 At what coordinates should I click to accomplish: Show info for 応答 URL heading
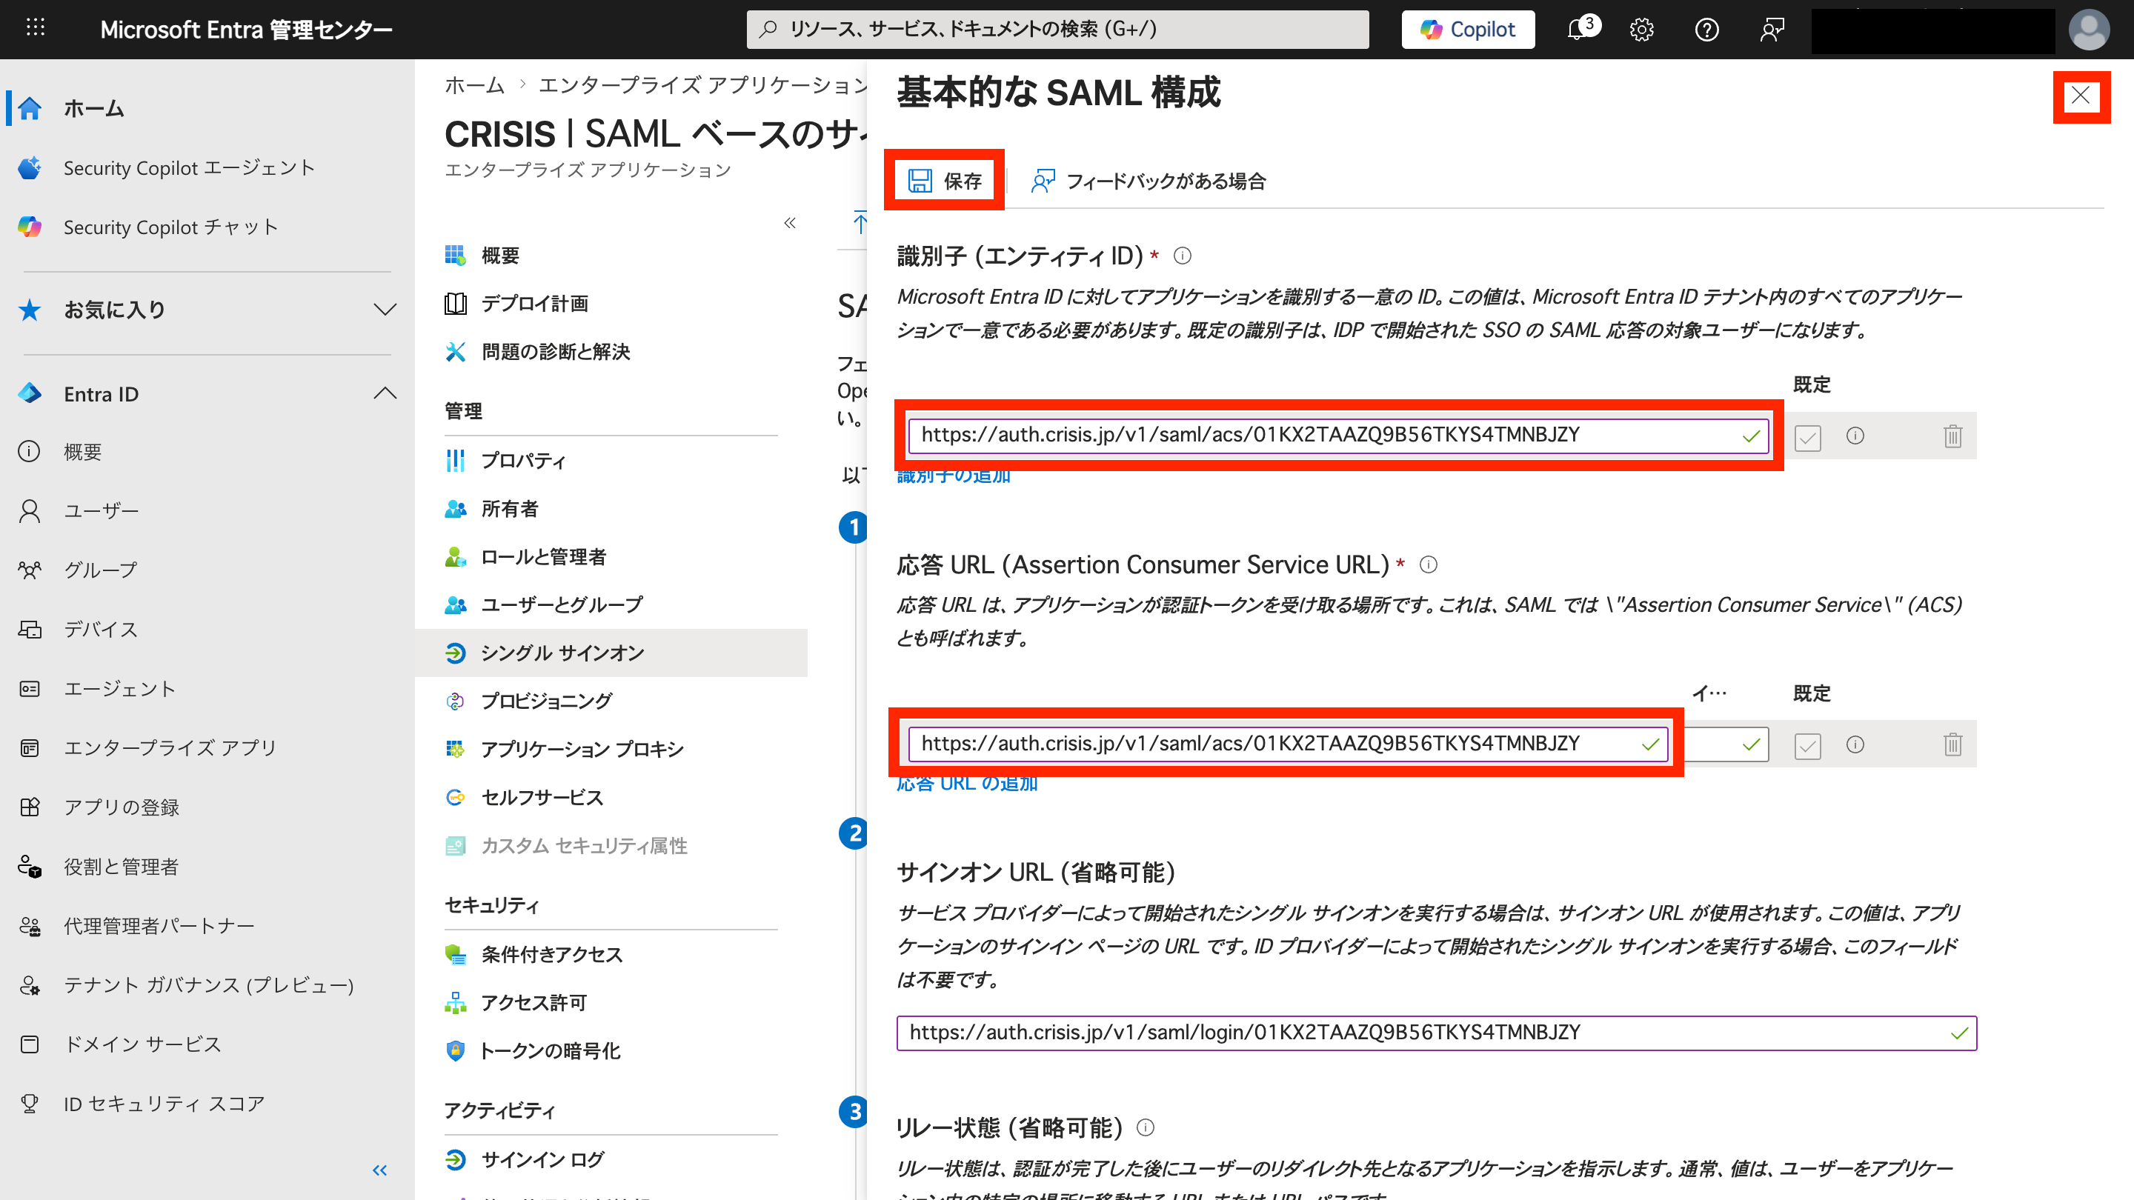[x=1428, y=564]
